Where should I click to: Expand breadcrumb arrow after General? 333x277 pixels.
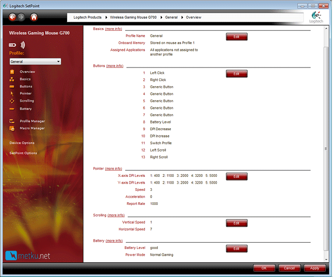(182, 17)
